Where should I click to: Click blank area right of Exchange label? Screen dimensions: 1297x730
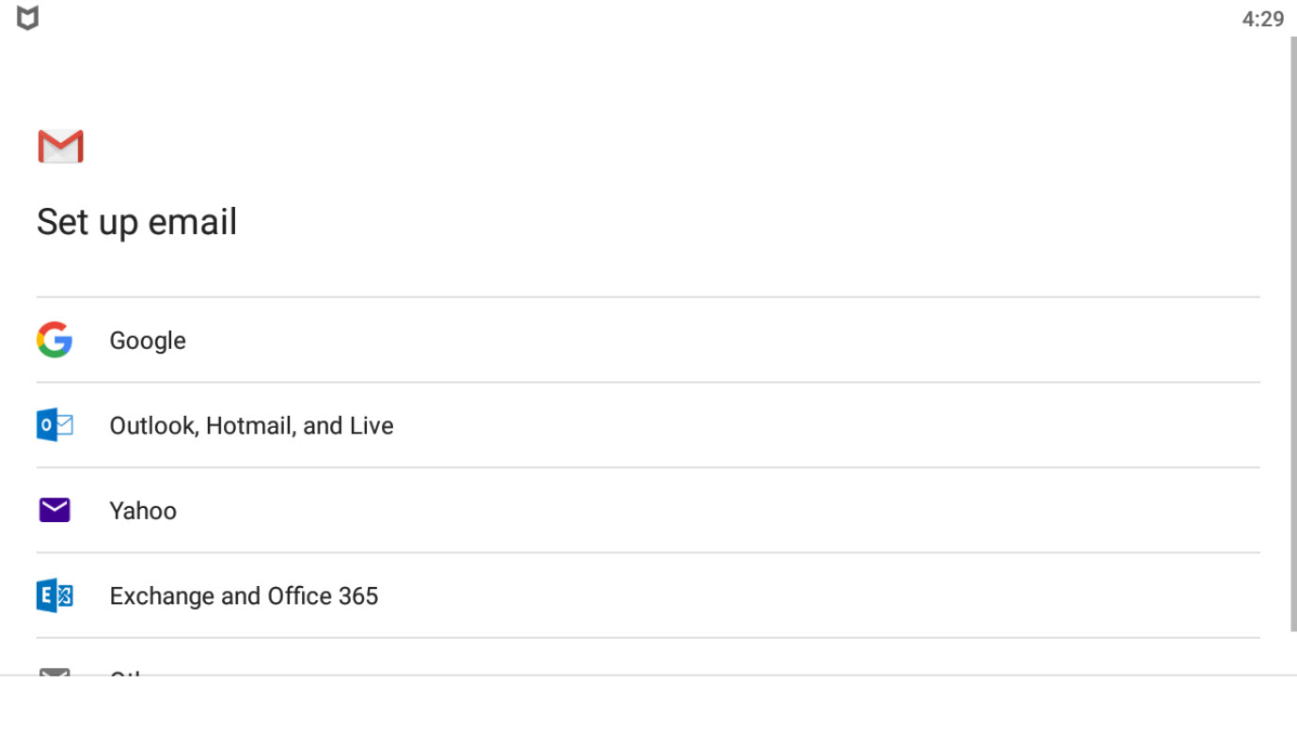819,596
